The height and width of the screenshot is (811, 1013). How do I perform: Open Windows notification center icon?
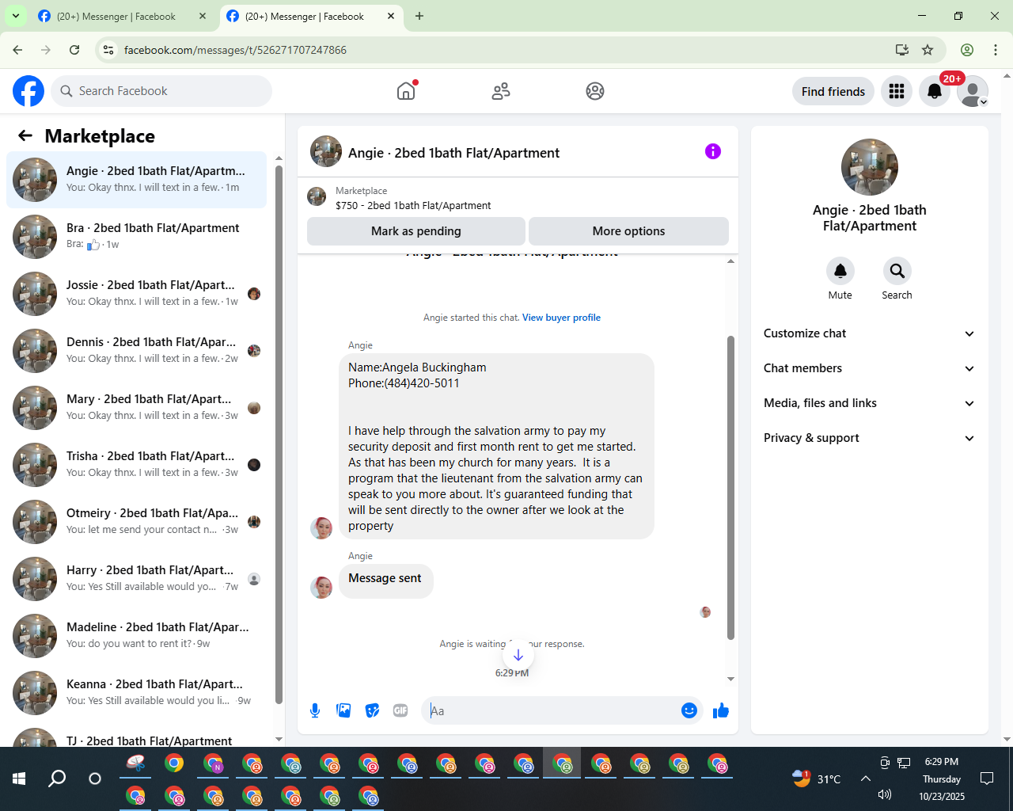[987, 779]
